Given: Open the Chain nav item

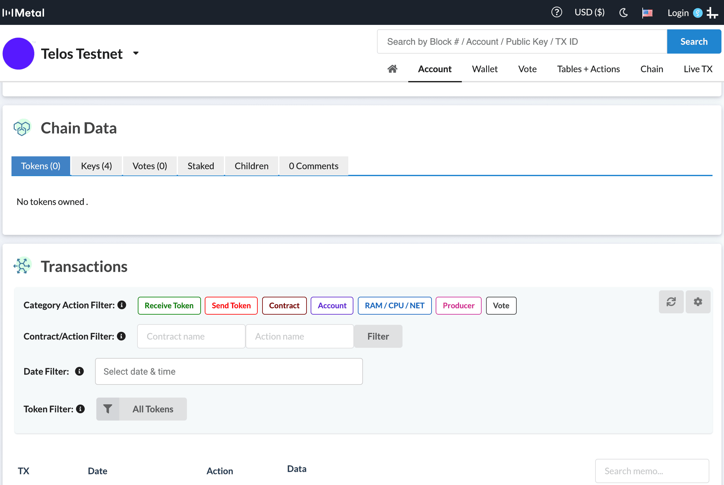Looking at the screenshot, I should [x=652, y=69].
